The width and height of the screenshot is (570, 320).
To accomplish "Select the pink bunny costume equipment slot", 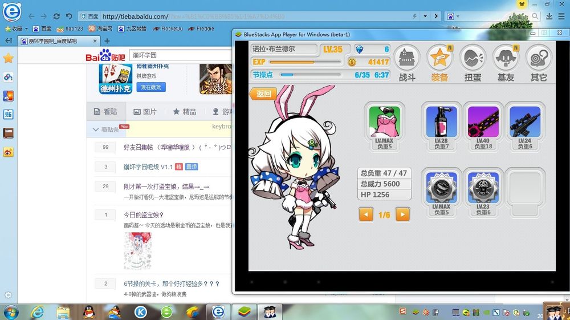I will tap(384, 127).
